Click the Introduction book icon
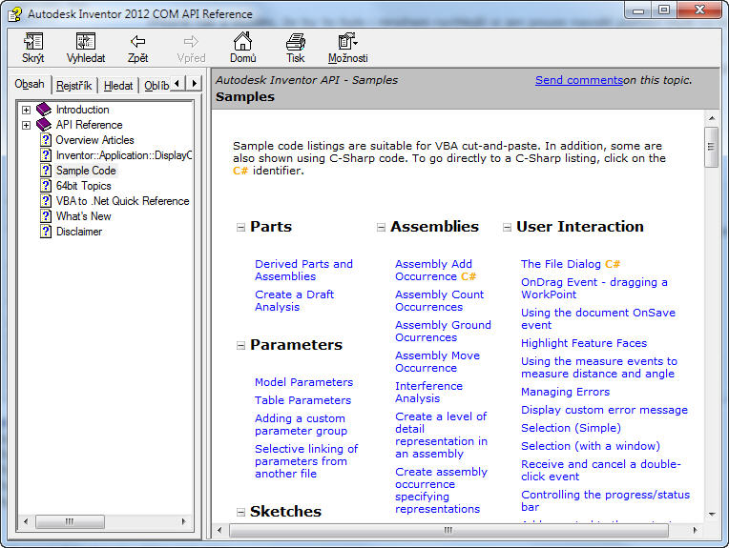The width and height of the screenshot is (729, 548). point(45,110)
